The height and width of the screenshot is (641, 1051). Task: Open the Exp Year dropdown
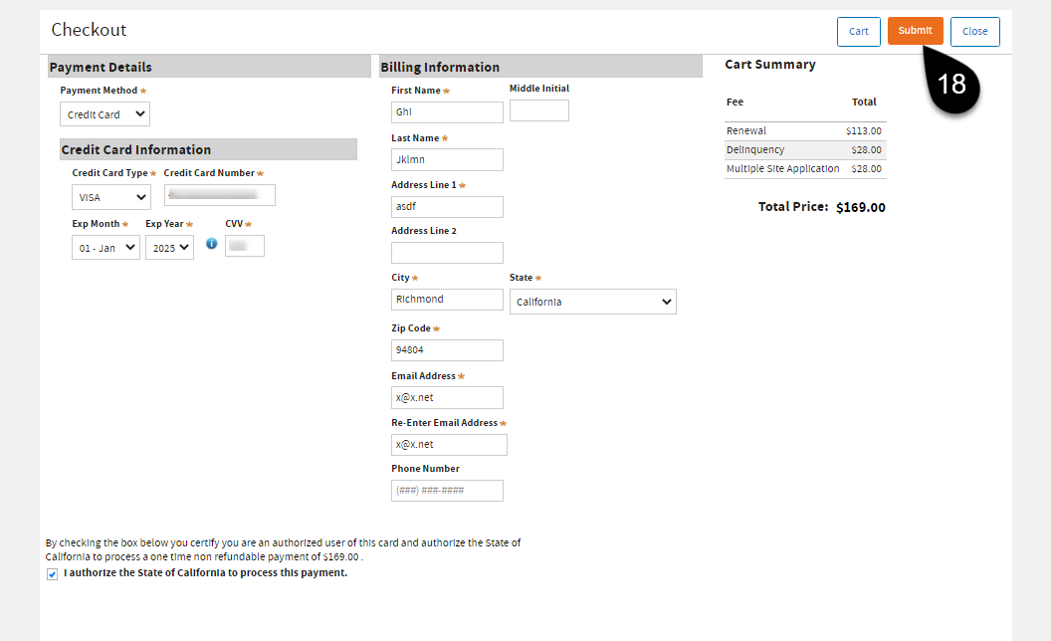tap(169, 247)
